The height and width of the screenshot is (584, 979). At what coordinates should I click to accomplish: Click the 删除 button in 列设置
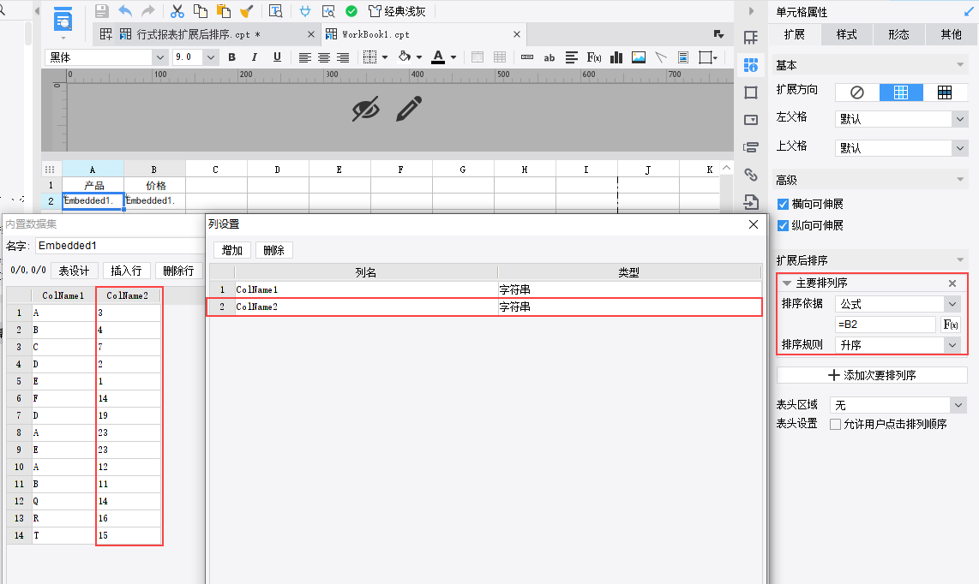coord(274,250)
